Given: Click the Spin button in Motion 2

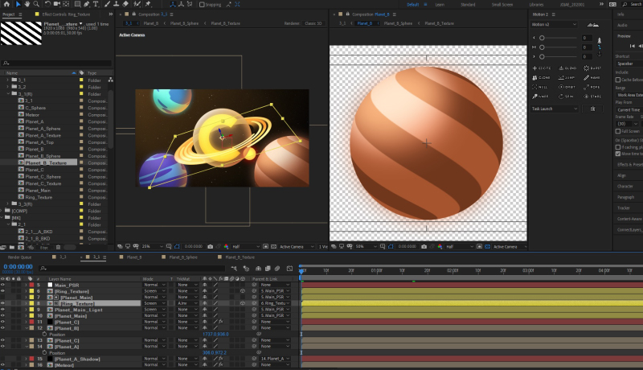Looking at the screenshot, I should tap(567, 97).
